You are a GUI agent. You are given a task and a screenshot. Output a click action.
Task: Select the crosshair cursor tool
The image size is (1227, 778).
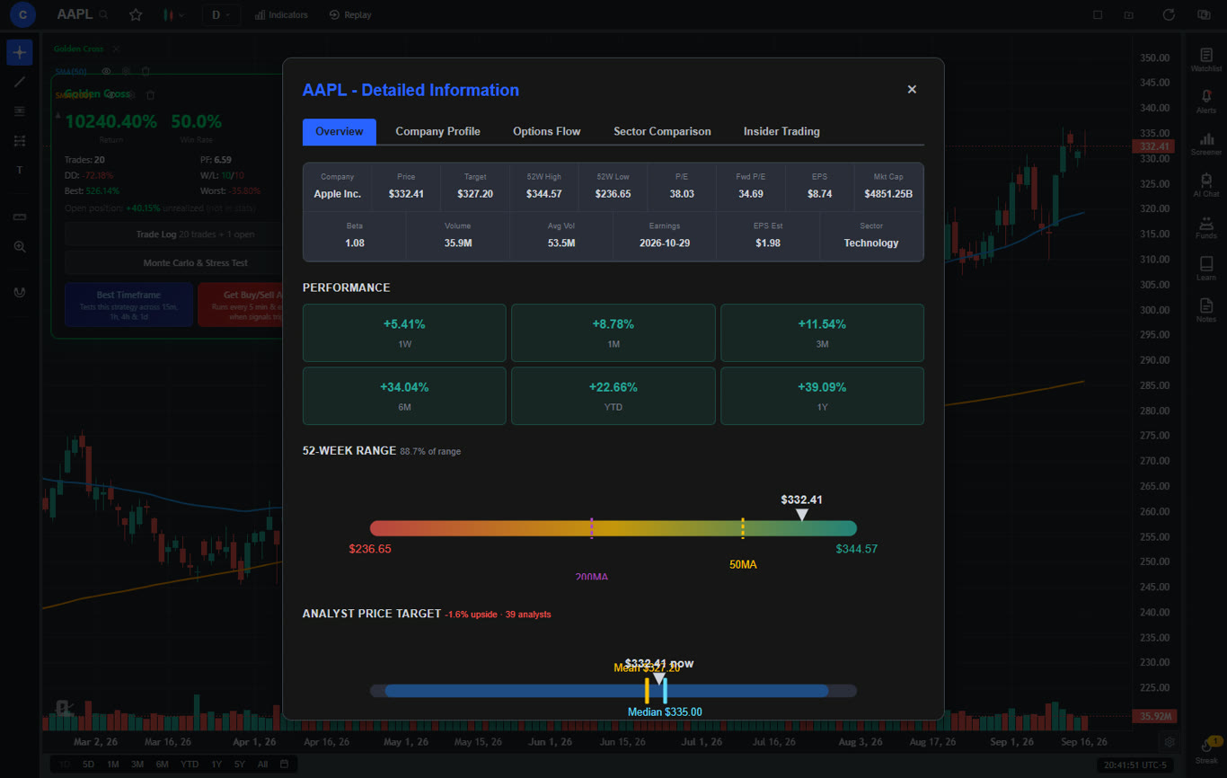20,52
